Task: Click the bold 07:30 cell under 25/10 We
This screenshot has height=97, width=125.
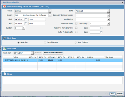Action: 52,60
